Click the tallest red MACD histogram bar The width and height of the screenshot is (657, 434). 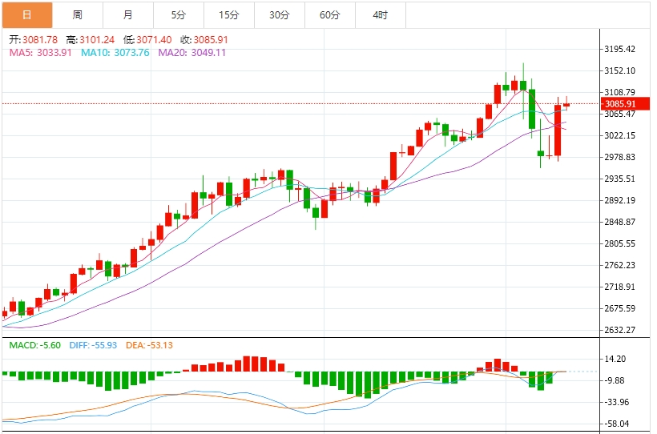(x=247, y=364)
